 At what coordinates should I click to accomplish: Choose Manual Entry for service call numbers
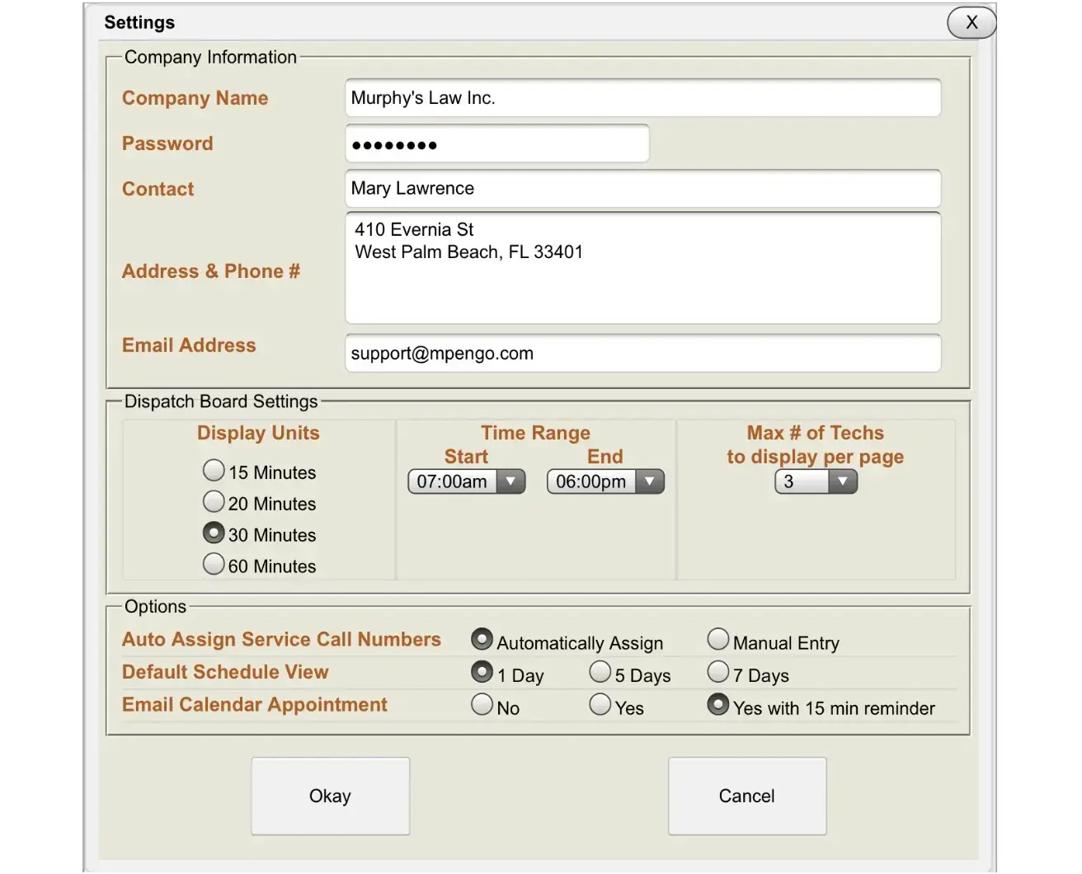[x=718, y=639]
